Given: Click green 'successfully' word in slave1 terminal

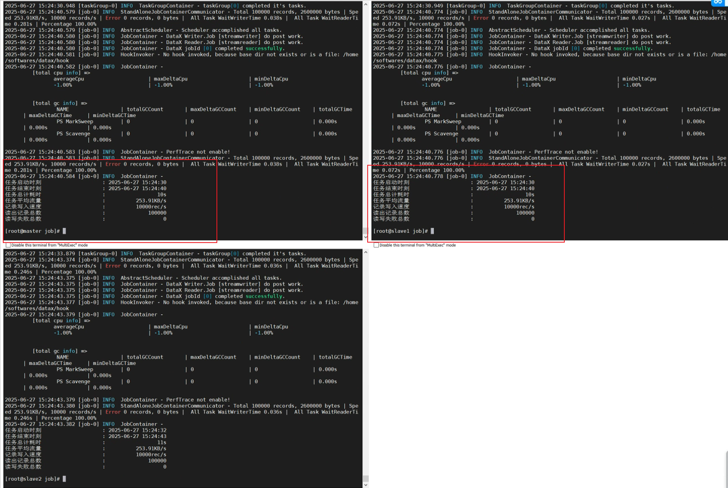Looking at the screenshot, I should tap(632, 48).
